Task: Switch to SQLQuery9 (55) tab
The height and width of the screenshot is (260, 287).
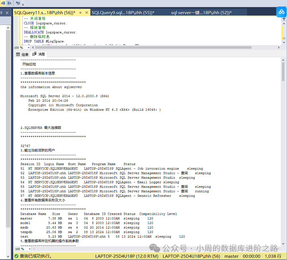Action: pyautogui.click(x=123, y=13)
